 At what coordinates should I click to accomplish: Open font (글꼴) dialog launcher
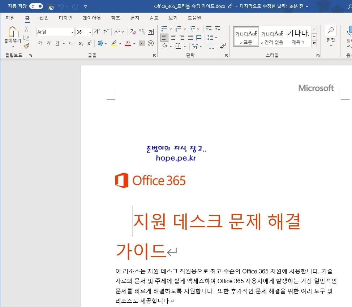point(155,55)
